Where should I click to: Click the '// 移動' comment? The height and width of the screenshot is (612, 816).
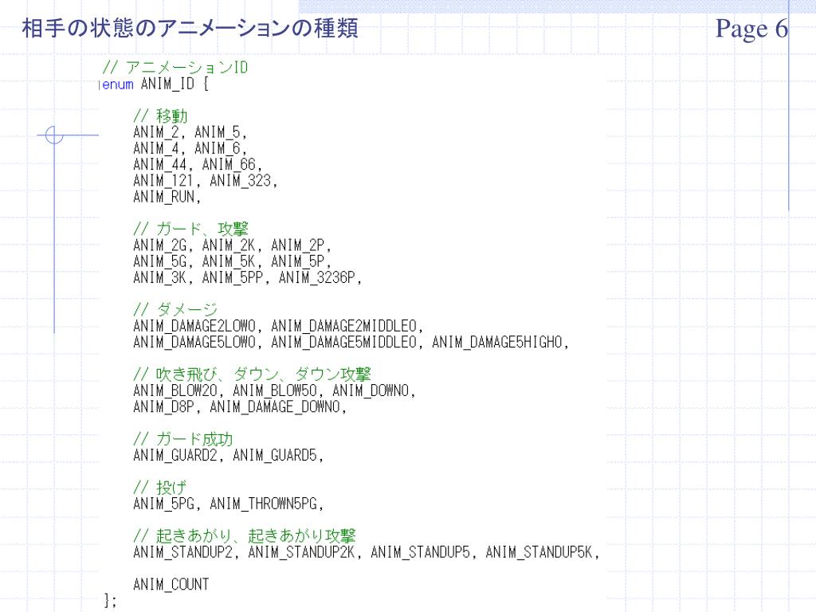160,116
